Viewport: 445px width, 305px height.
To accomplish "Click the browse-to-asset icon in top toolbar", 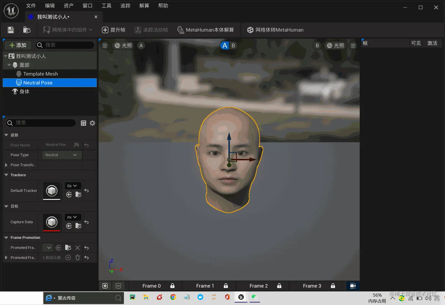I will (x=27, y=30).
